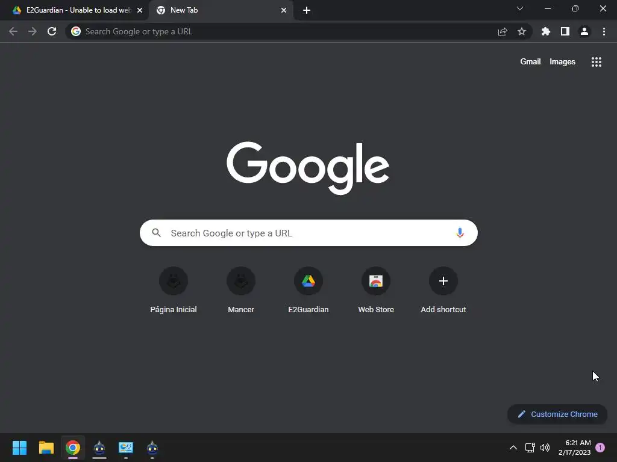Open the clock showing 6:21 AM

574,448
